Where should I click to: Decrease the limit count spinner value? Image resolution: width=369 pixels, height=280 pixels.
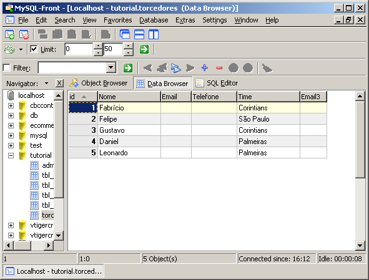pyautogui.click(x=128, y=52)
